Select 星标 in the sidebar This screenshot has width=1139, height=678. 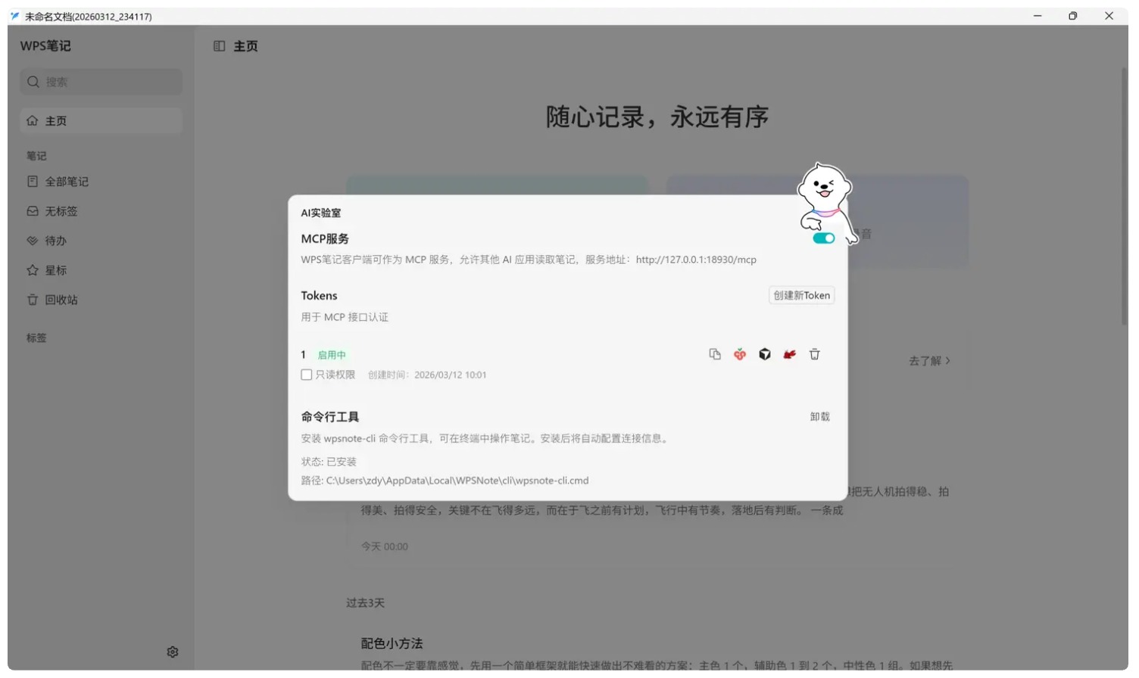[55, 270]
